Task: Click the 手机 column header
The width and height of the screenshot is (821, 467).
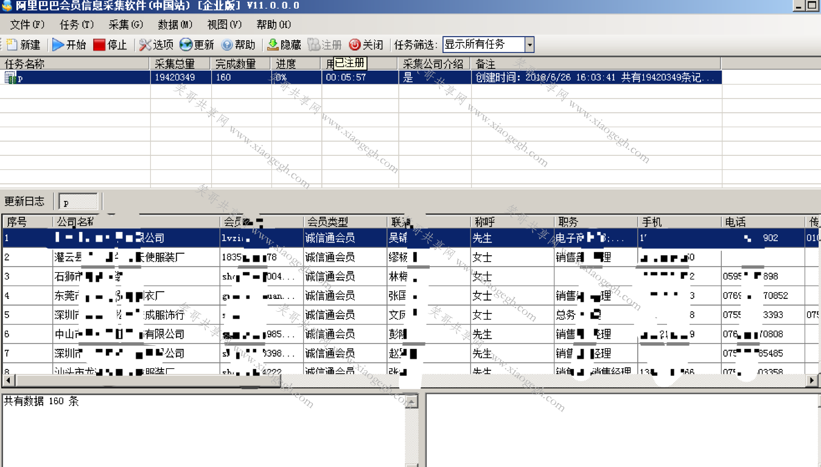Action: coord(679,222)
